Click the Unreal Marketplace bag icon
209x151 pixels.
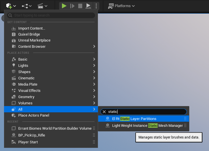pos(14,40)
